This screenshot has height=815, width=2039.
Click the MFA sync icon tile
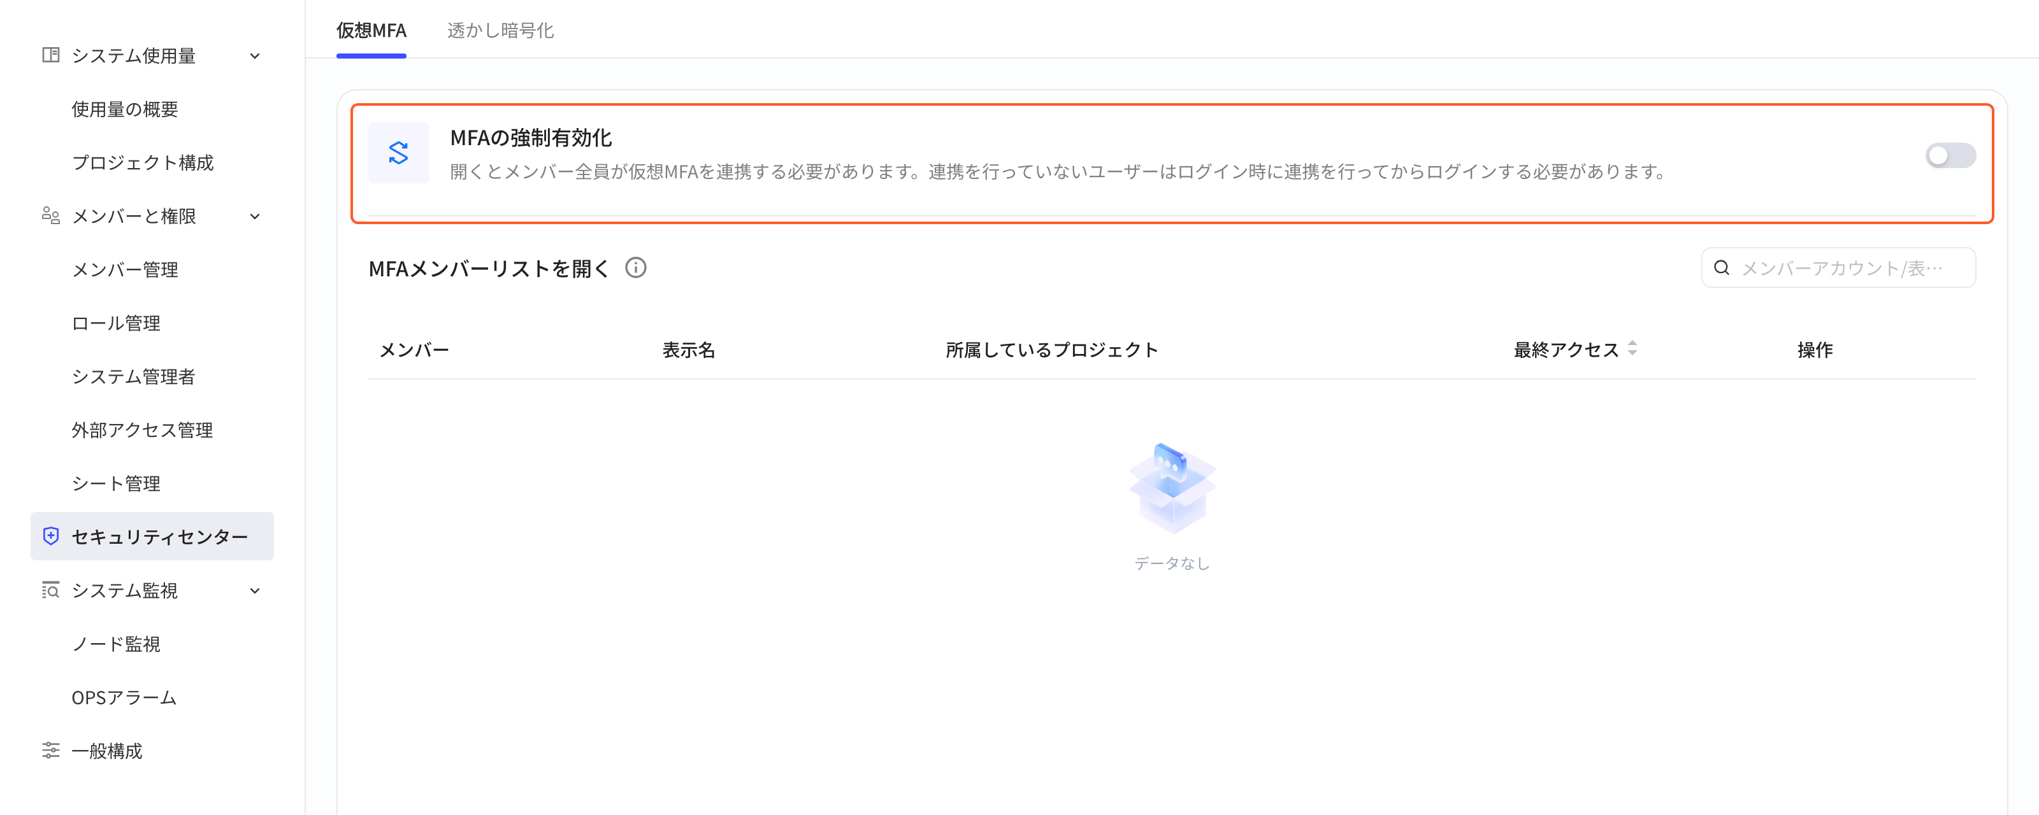[398, 153]
